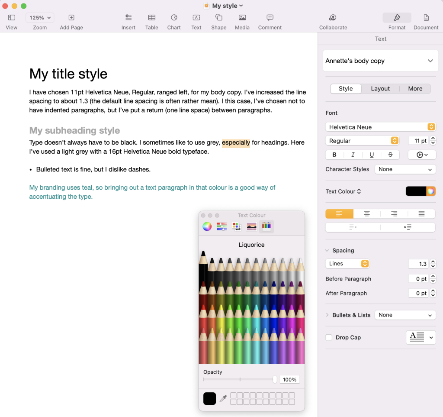Switch to image palettes mode
Image resolution: width=443 pixels, height=417 pixels.
click(251, 226)
